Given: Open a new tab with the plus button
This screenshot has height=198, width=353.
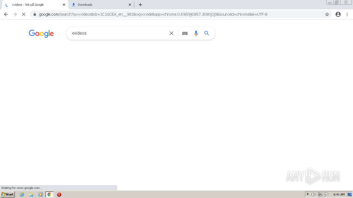Looking at the screenshot, I should click(x=140, y=5).
